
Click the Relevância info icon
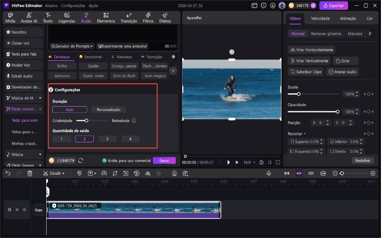coord(134,120)
